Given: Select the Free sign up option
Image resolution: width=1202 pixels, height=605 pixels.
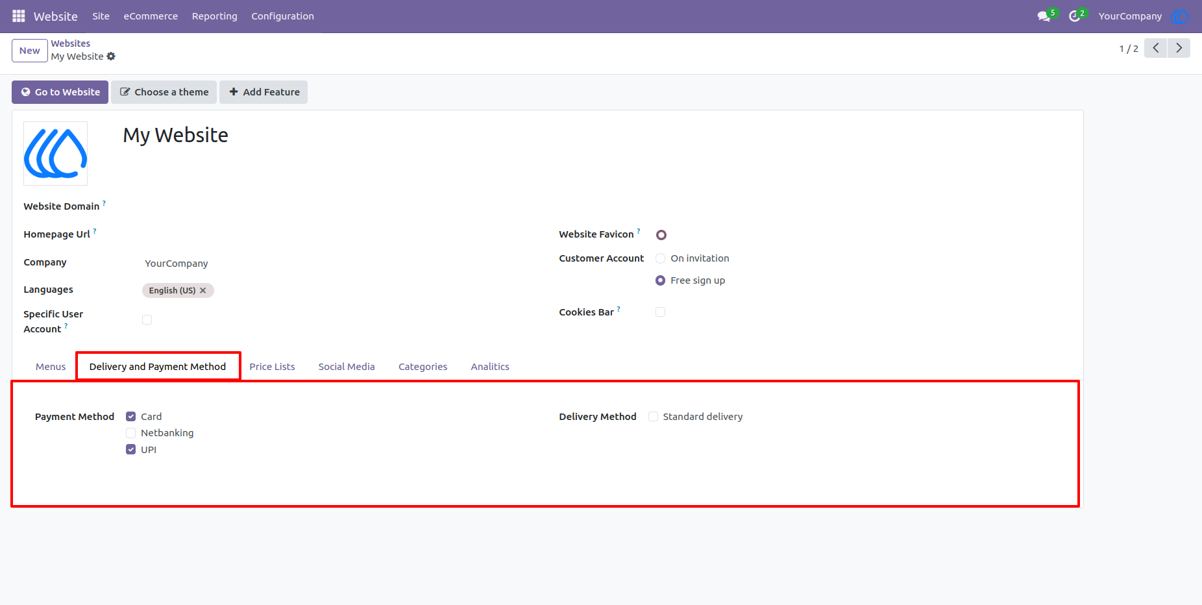Looking at the screenshot, I should [661, 280].
